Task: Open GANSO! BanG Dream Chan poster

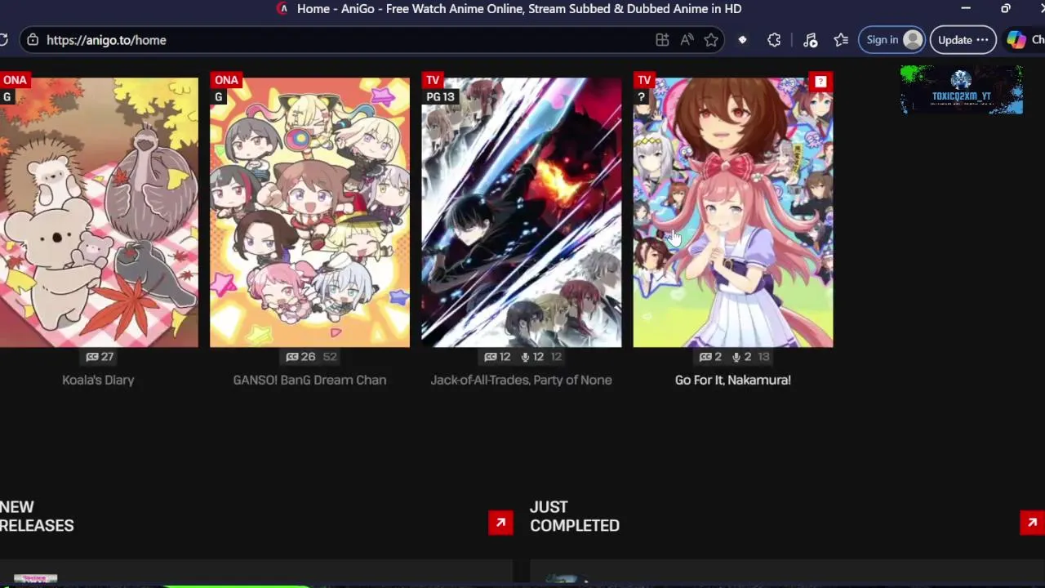Action: [x=309, y=212]
